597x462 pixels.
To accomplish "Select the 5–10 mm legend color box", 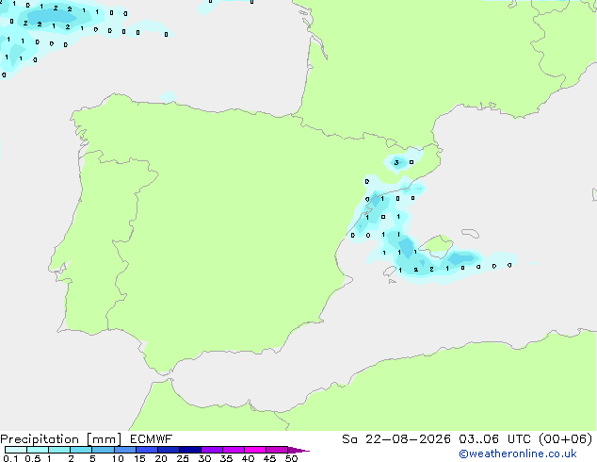I will coord(103,450).
